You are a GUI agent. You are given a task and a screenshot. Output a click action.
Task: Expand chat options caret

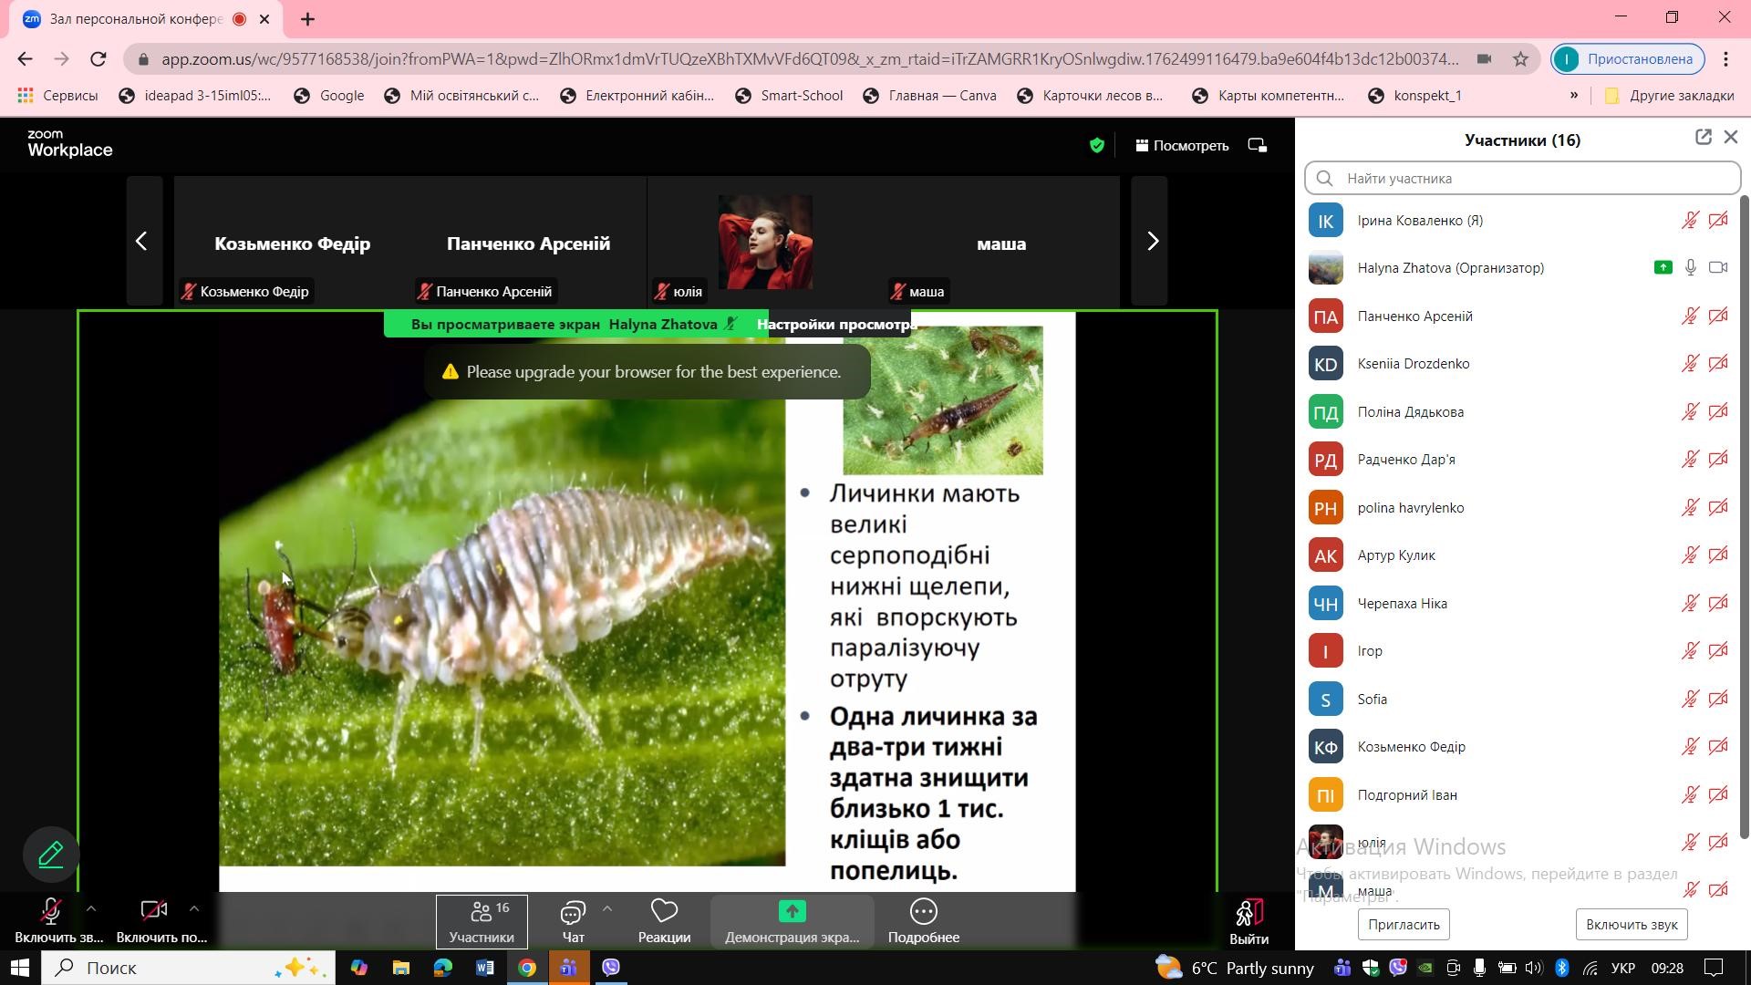607,908
